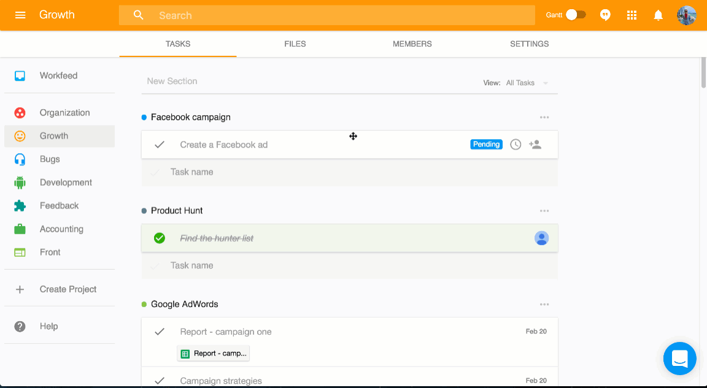Click the Growth title in header
Viewport: 707px width, 388px height.
click(x=57, y=15)
